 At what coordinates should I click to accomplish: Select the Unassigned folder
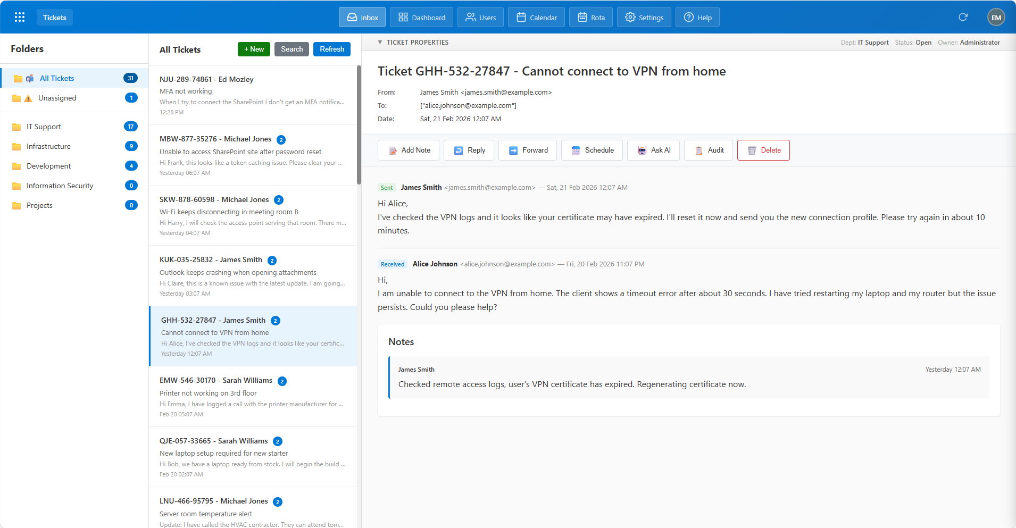coord(74,98)
